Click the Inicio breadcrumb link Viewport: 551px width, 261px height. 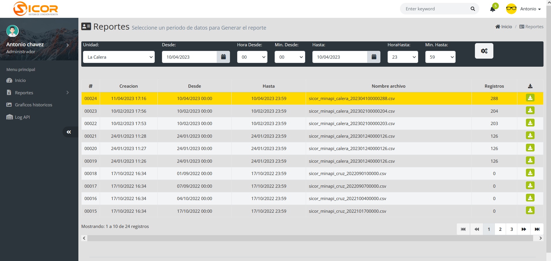coord(504,27)
